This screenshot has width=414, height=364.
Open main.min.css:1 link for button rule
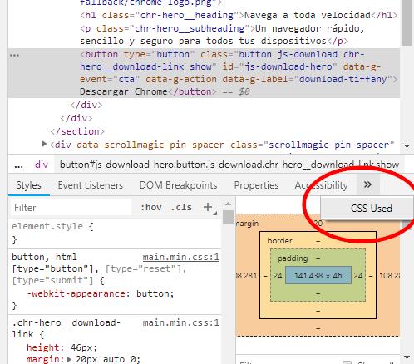(181, 257)
